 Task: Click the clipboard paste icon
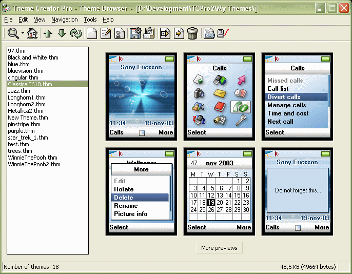[149, 33]
